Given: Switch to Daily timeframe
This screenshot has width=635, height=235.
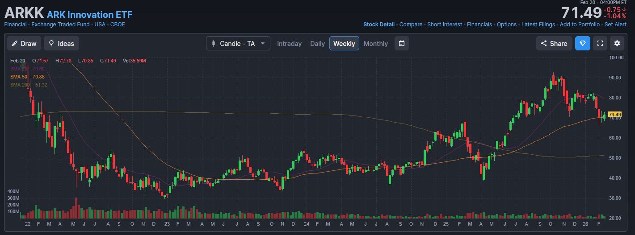Looking at the screenshot, I should 317,43.
